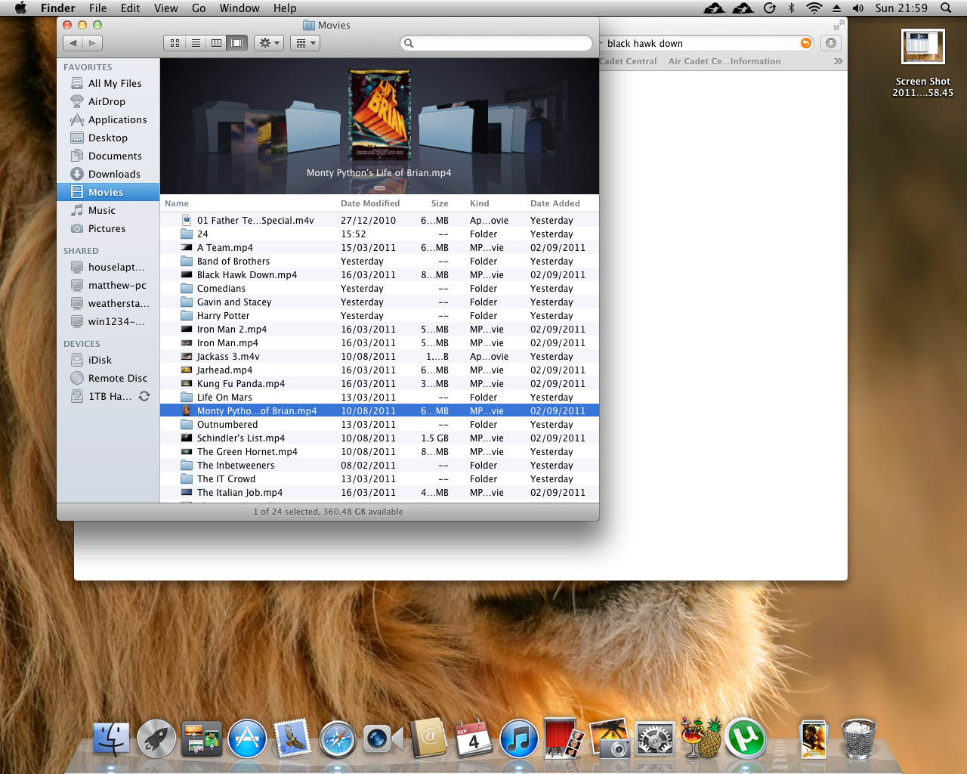Click the Life of Brian cover art
967x774 pixels.
coord(379,116)
